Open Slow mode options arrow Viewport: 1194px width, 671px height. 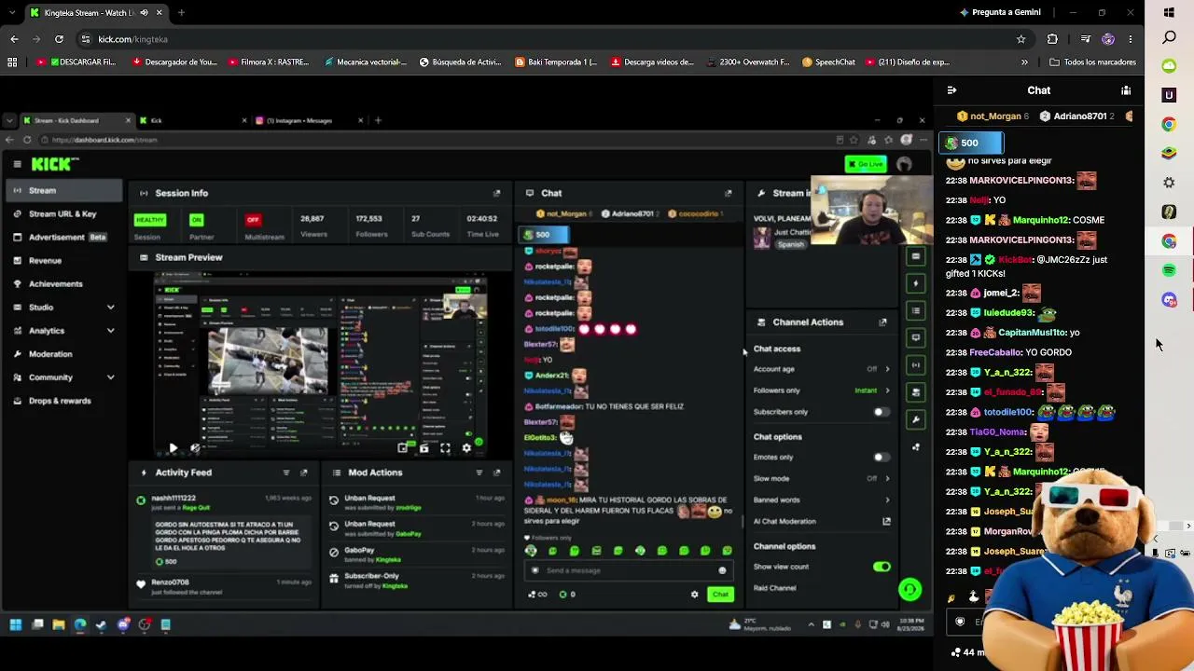point(887,479)
